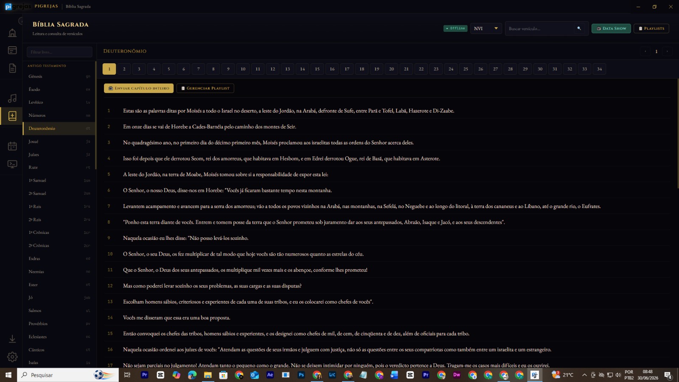Click the Offline status badge
Image resolution: width=679 pixels, height=382 pixels.
455,28
